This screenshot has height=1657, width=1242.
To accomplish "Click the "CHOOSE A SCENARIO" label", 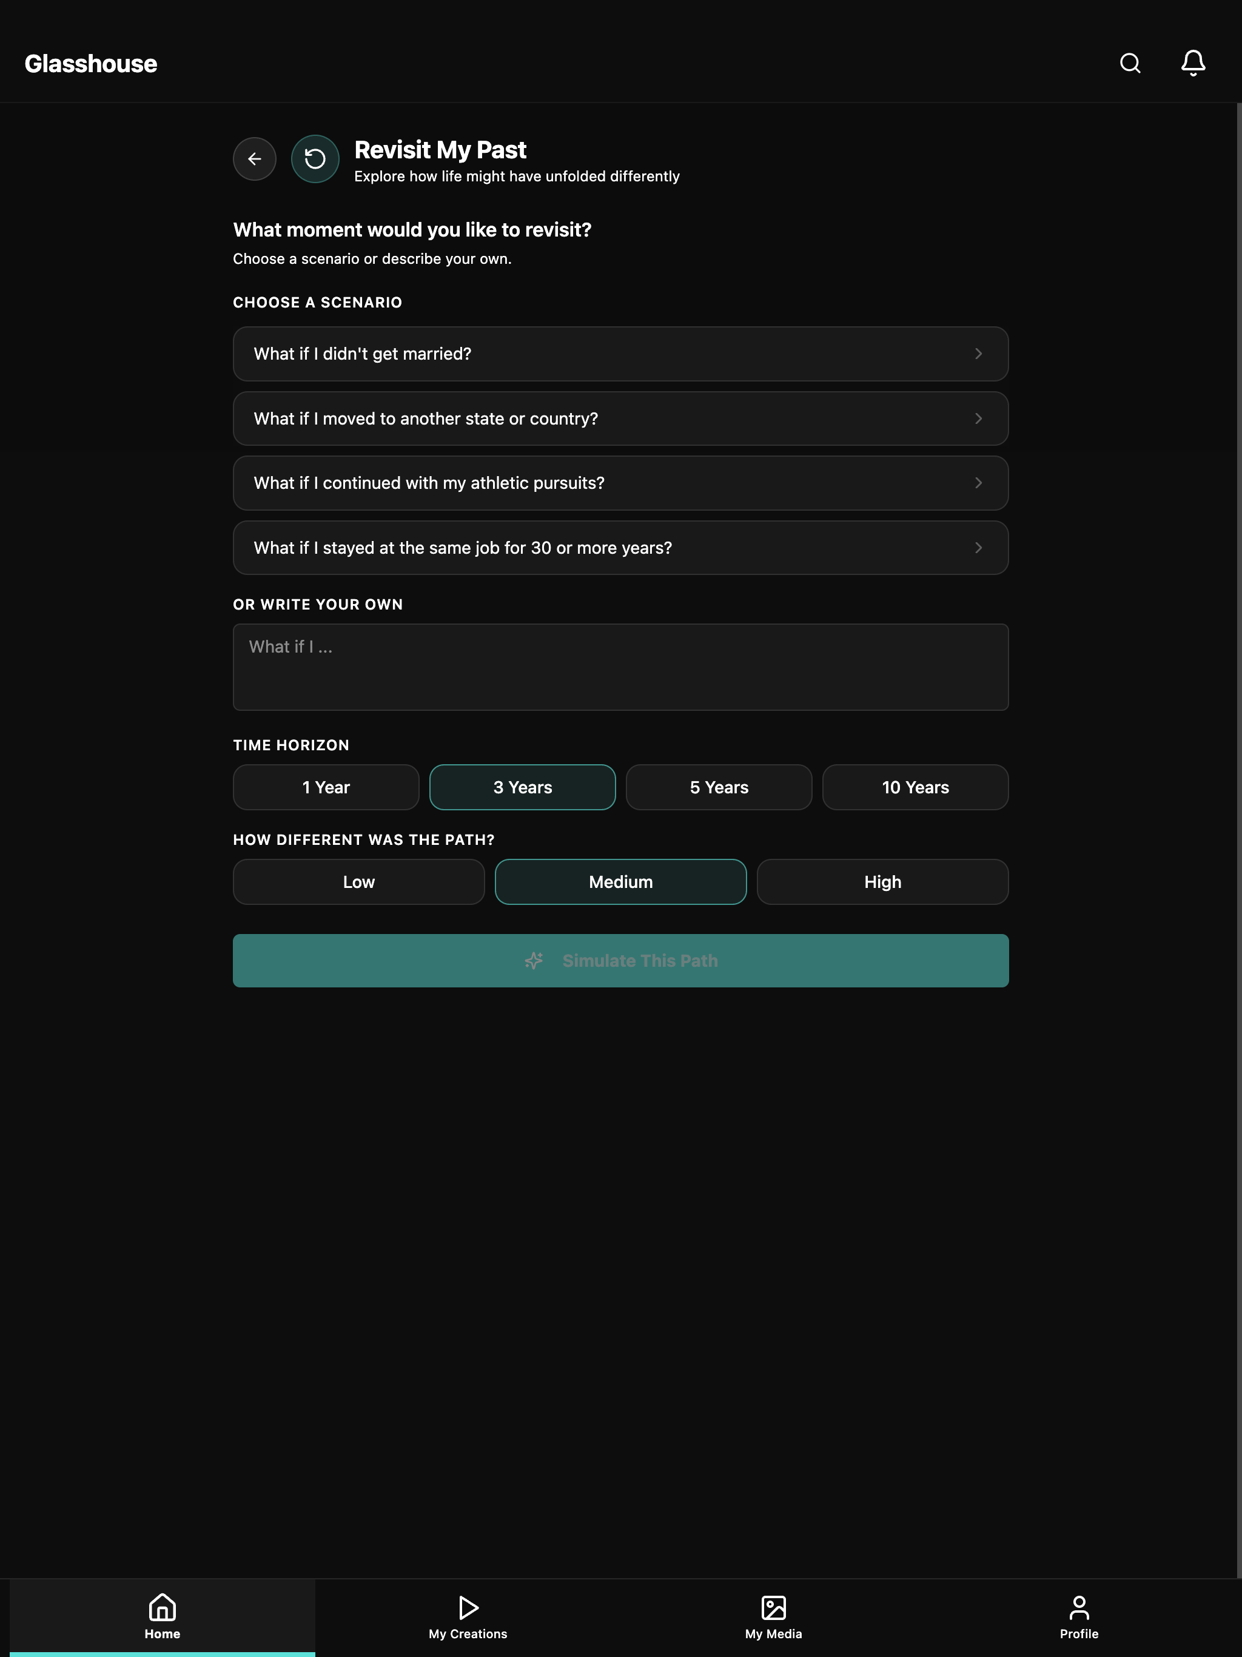I will click(x=318, y=303).
